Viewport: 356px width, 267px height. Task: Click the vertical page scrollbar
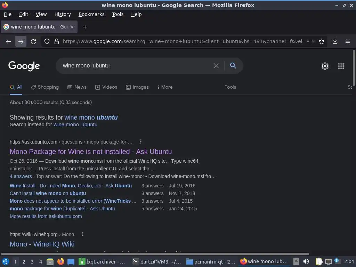coord(354,68)
